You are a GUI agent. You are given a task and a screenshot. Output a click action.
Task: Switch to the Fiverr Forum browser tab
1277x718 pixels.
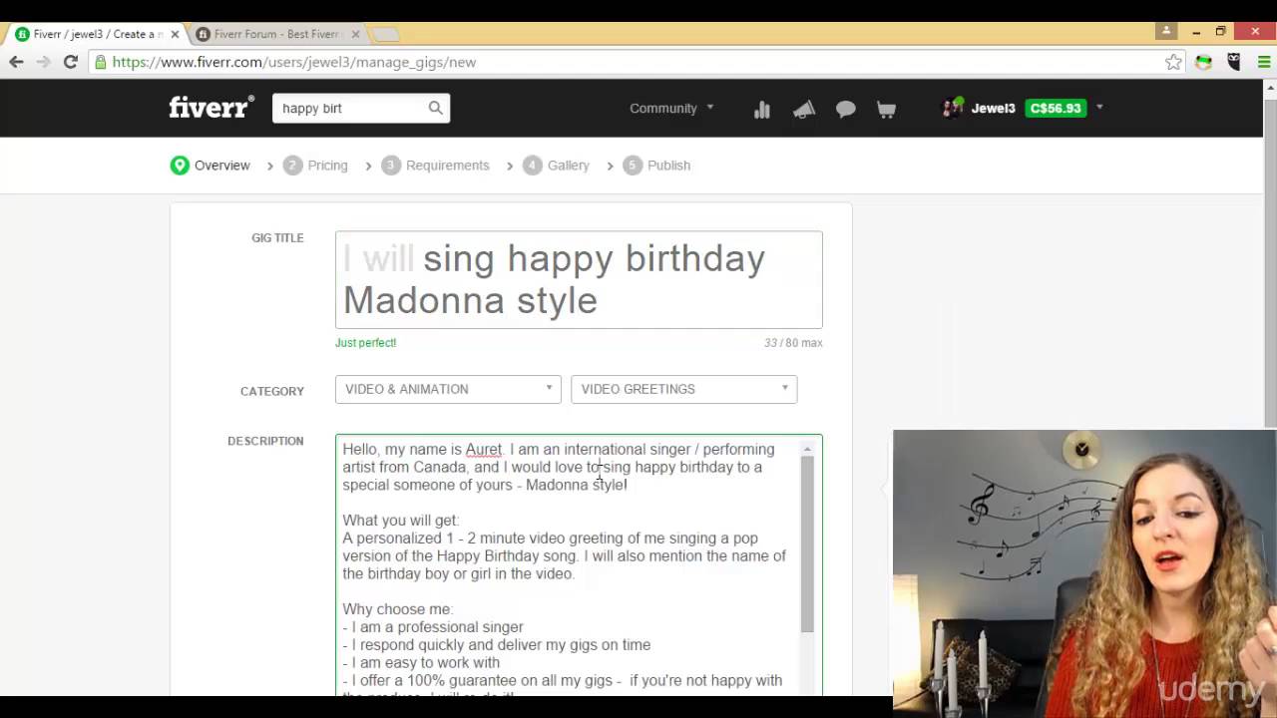tap(277, 34)
